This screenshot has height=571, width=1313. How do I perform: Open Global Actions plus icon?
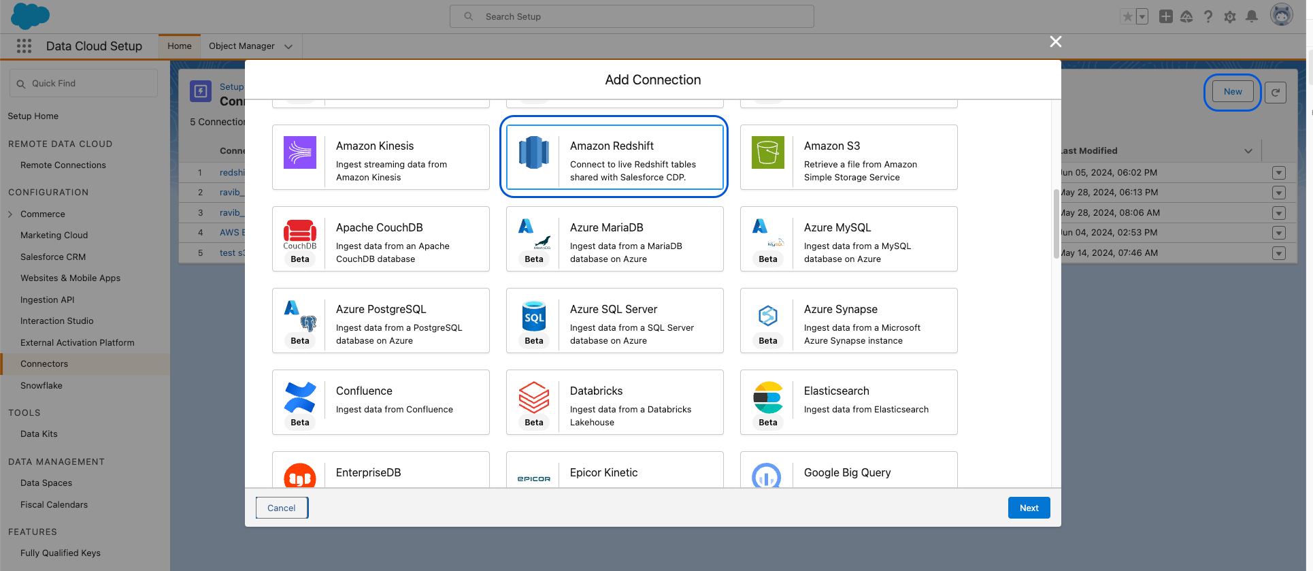coord(1166,16)
